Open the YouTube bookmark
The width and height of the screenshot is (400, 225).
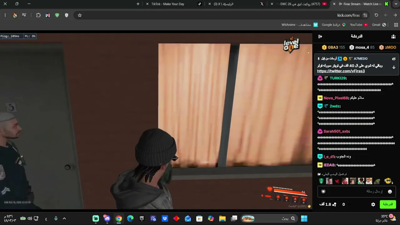(x=359, y=25)
